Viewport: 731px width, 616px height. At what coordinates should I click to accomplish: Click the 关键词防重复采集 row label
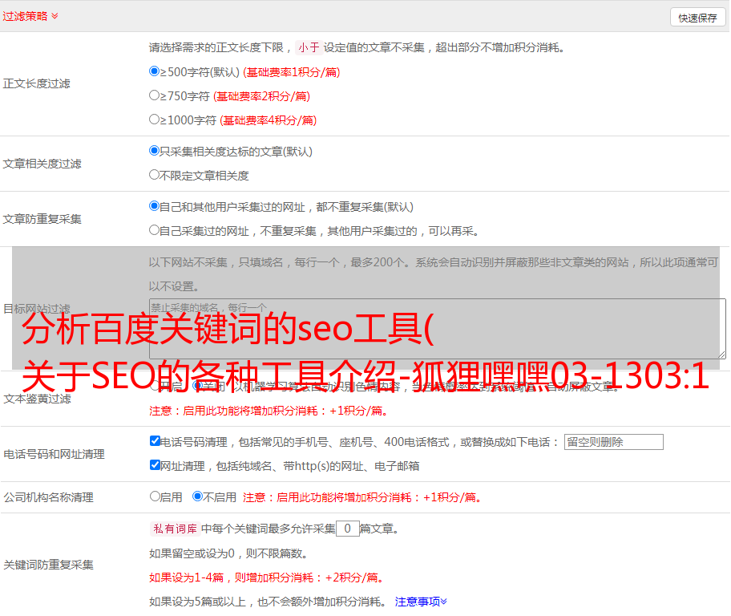pyautogui.click(x=48, y=565)
